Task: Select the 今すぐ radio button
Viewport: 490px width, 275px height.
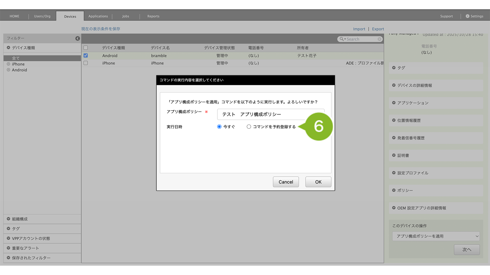Action: (219, 127)
